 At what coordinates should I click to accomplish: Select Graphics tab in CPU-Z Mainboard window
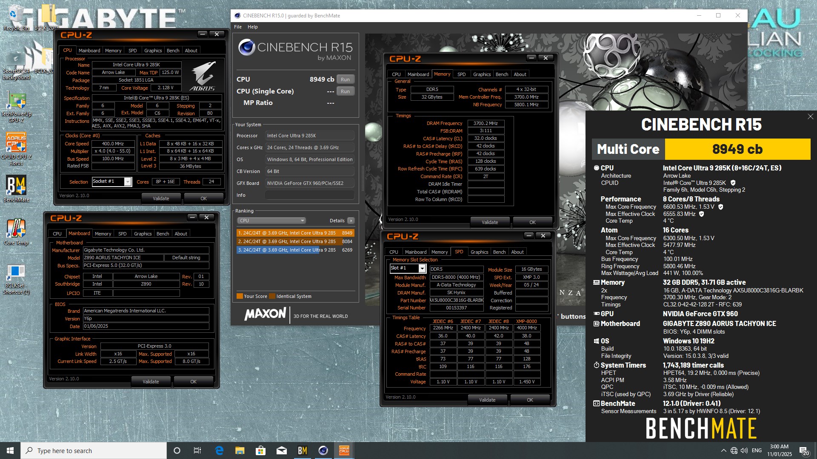pyautogui.click(x=143, y=233)
